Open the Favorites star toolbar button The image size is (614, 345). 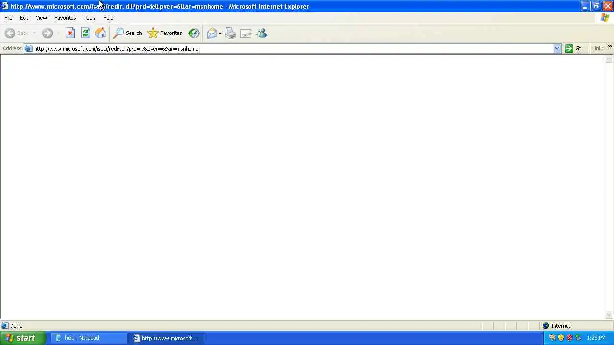165,33
